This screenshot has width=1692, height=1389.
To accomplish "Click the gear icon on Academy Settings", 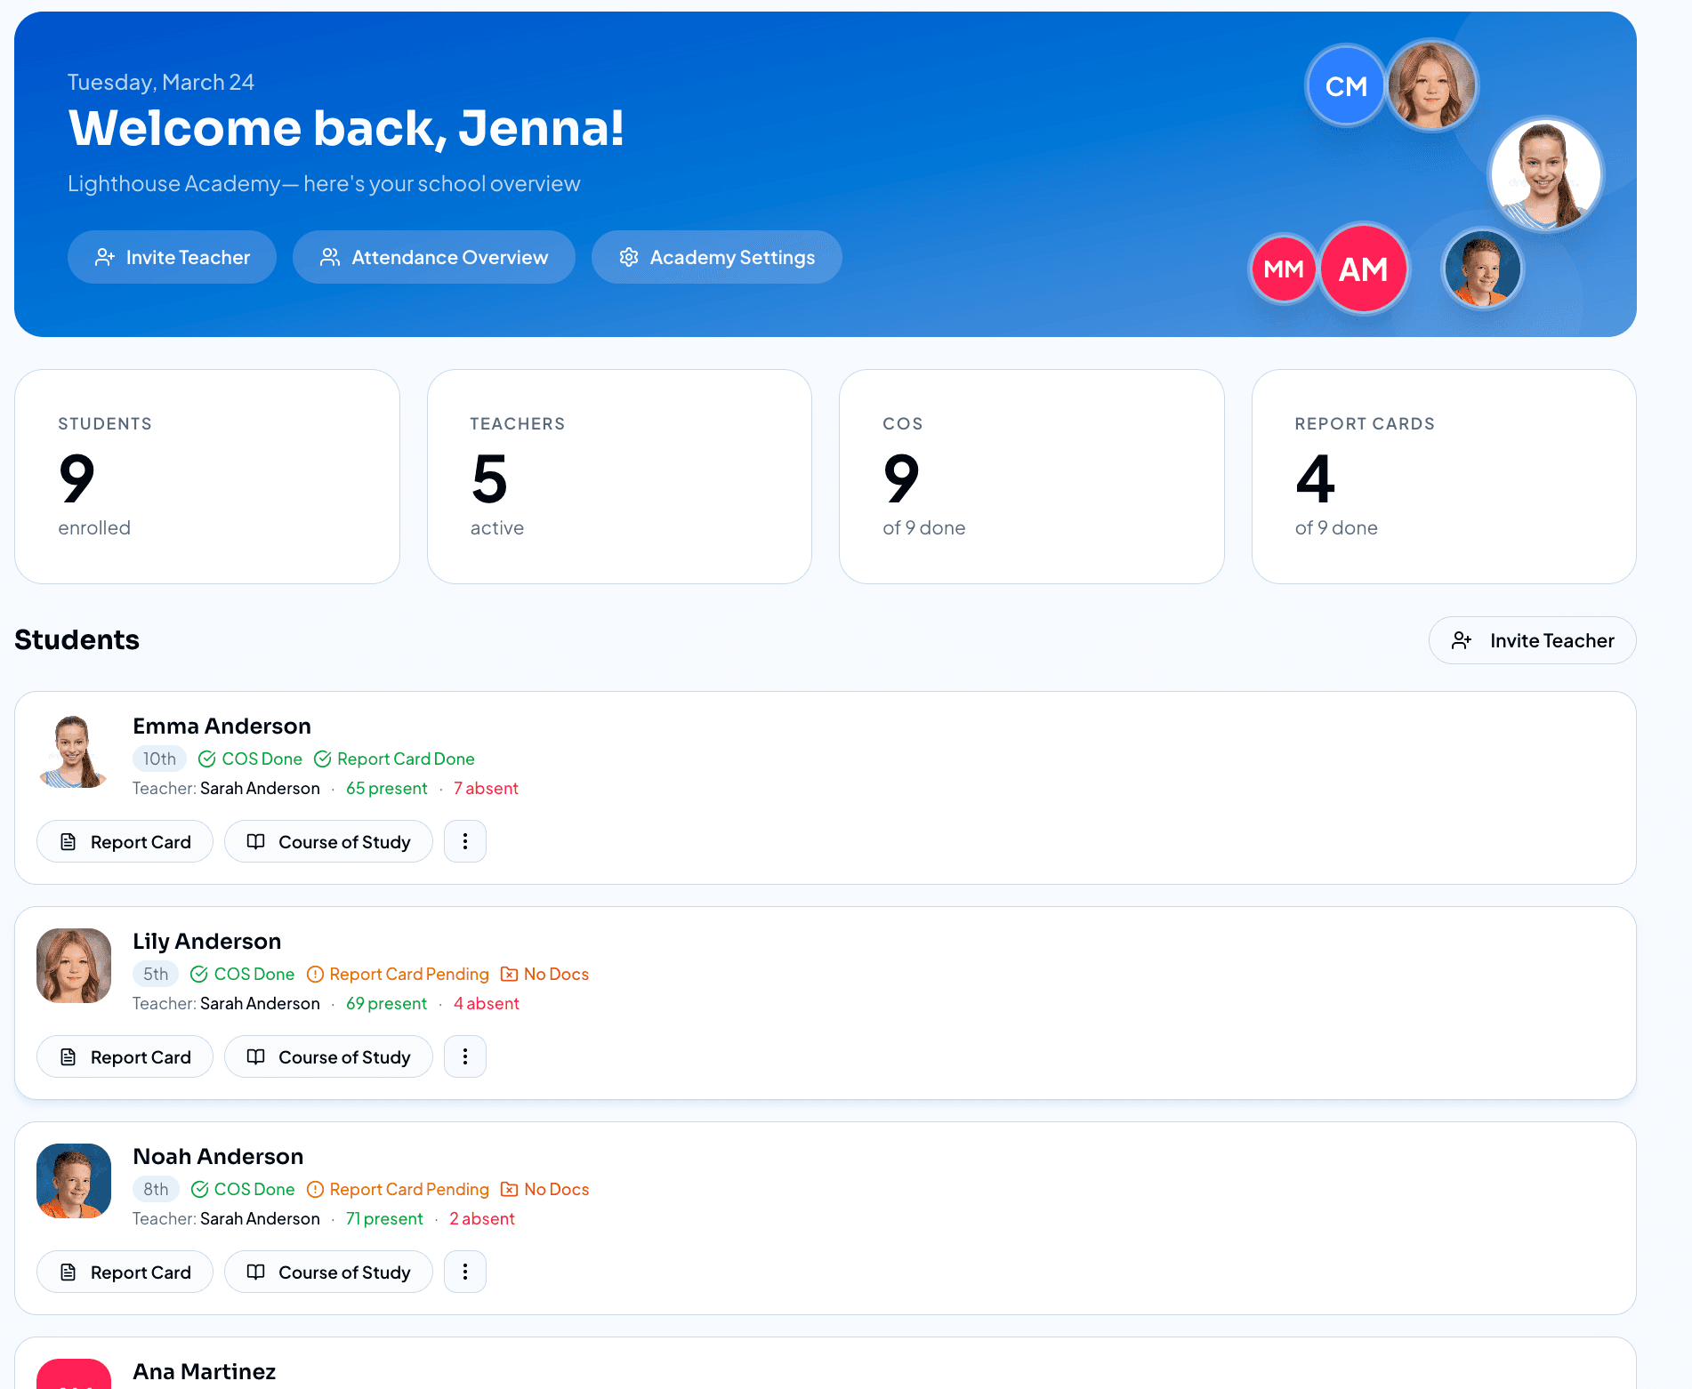I will pyautogui.click(x=629, y=257).
